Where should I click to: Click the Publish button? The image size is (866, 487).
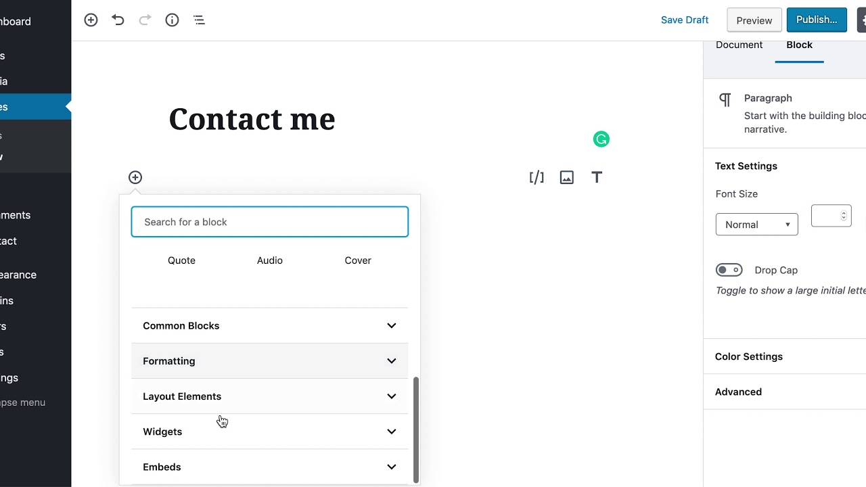tap(817, 20)
